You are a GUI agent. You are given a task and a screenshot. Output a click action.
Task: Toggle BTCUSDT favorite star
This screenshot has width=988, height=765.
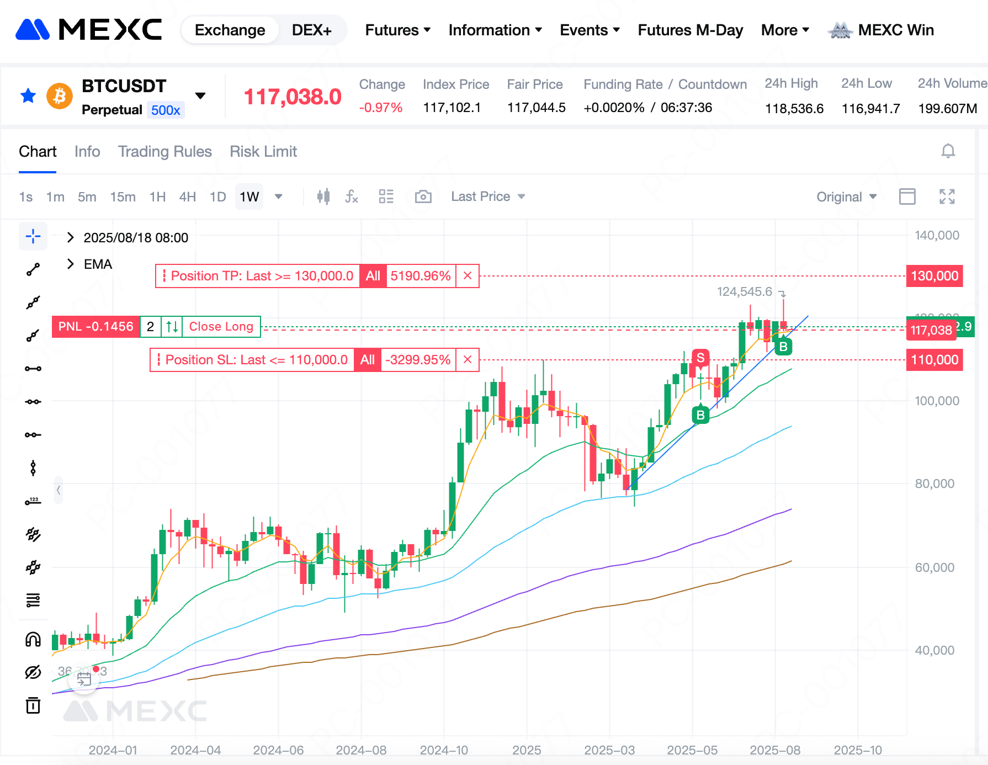(x=28, y=96)
